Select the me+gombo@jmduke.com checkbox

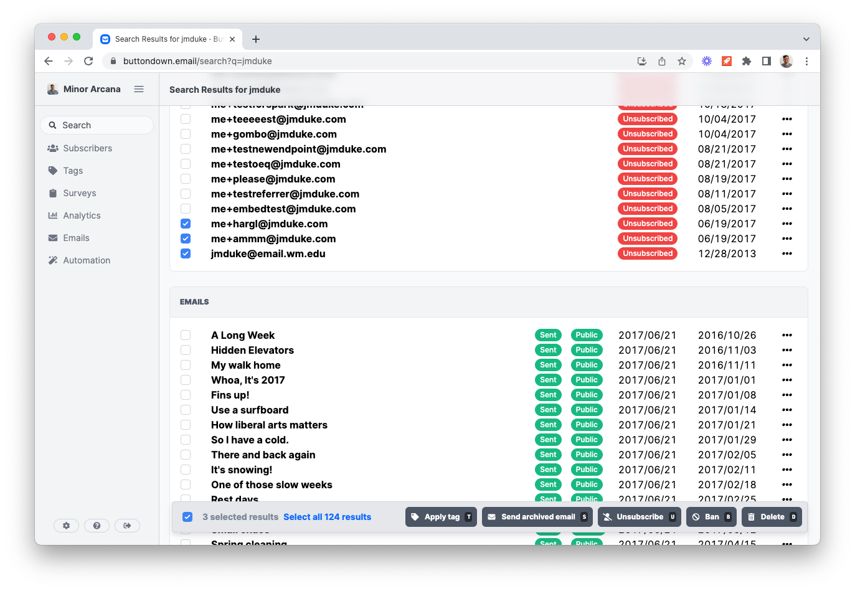pyautogui.click(x=186, y=133)
